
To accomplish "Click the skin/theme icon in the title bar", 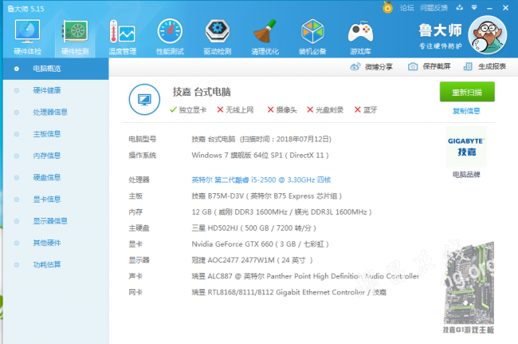I will pos(460,8).
